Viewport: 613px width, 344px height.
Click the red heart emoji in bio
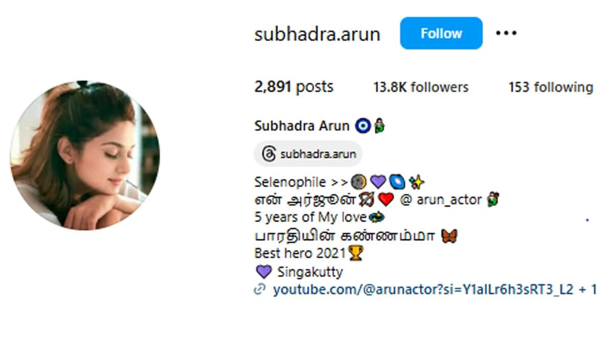coord(386,200)
